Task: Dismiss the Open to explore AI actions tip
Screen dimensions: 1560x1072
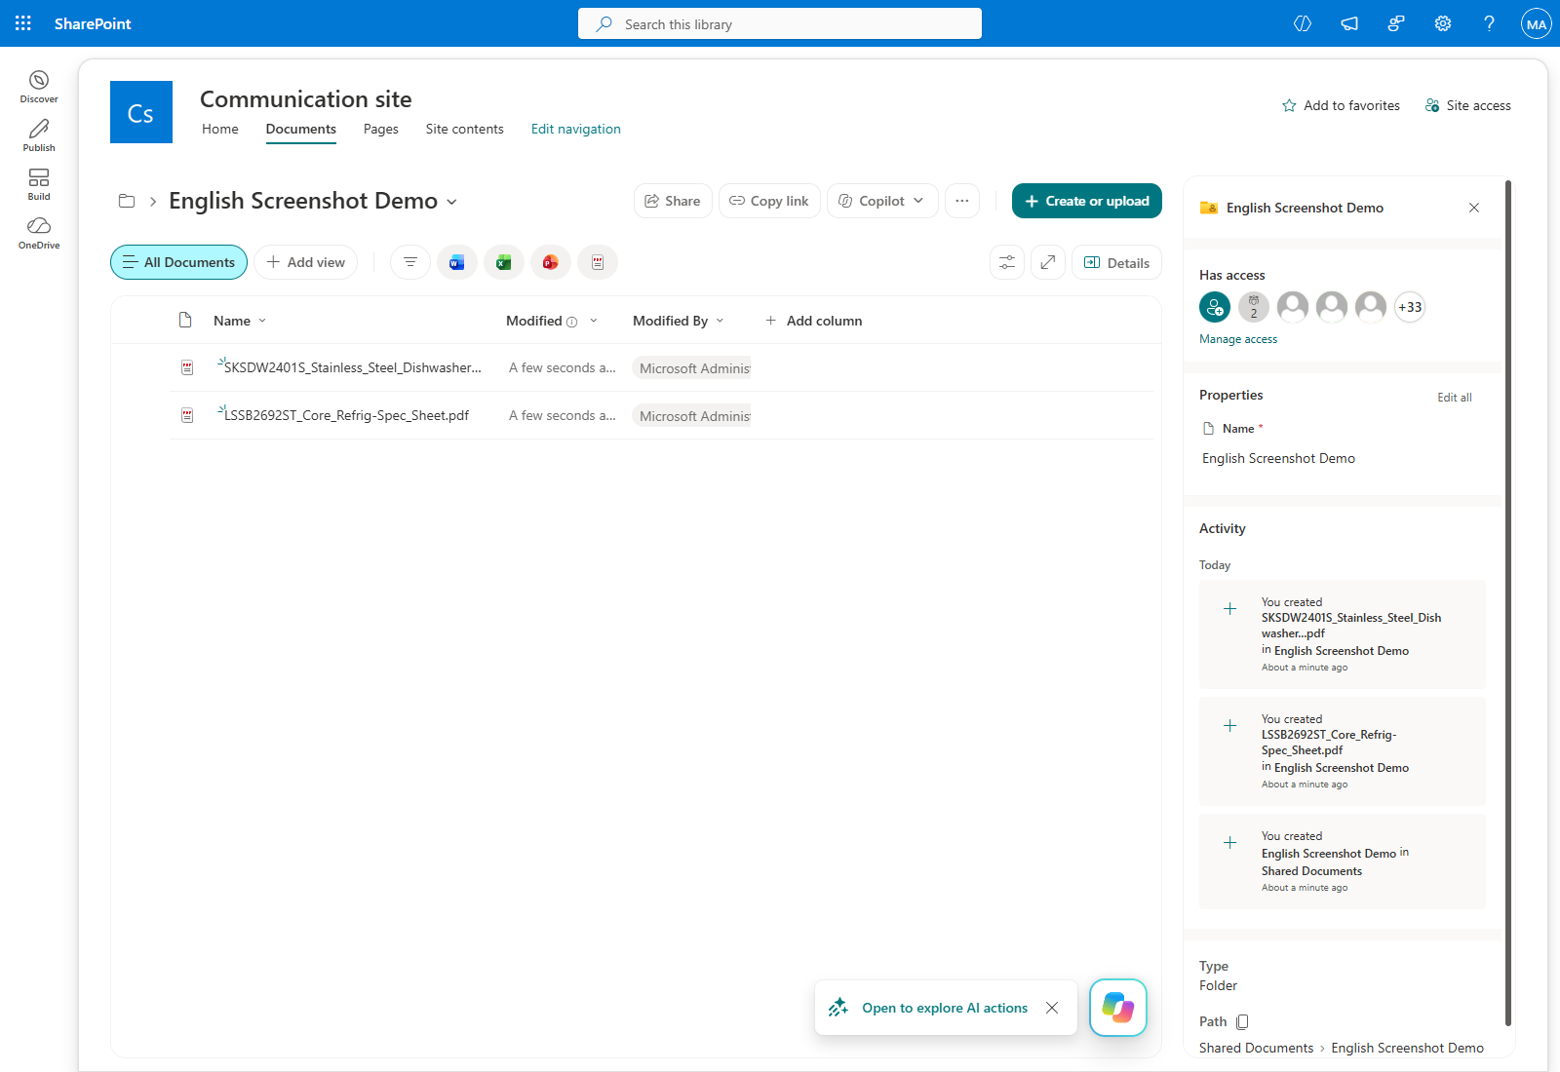Action: [1052, 1008]
